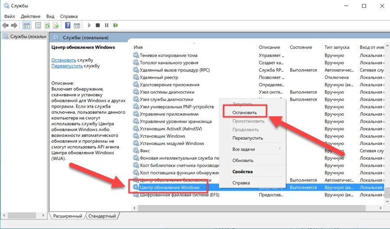Choose Обновить in the context menu
This screenshot has height=229, width=390.
tap(243, 160)
